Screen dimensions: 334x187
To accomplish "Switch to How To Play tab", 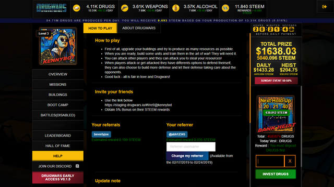I will click(100, 28).
